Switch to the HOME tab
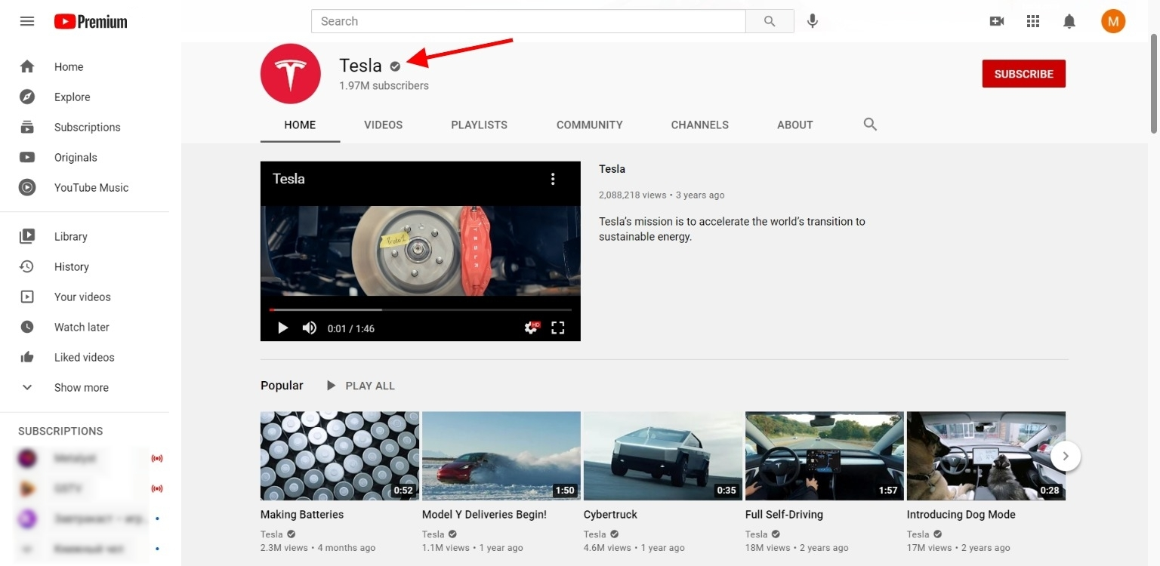The image size is (1160, 566). point(300,125)
